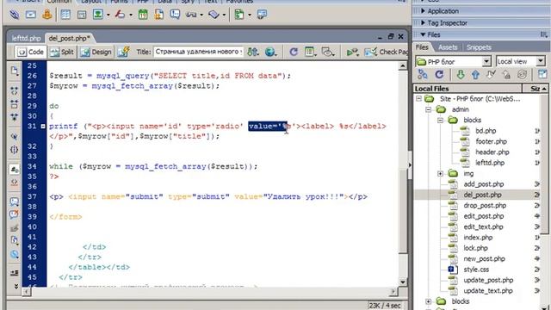551x310 pixels.
Task: Collapse the admin folder node
Action: [x=429, y=109]
